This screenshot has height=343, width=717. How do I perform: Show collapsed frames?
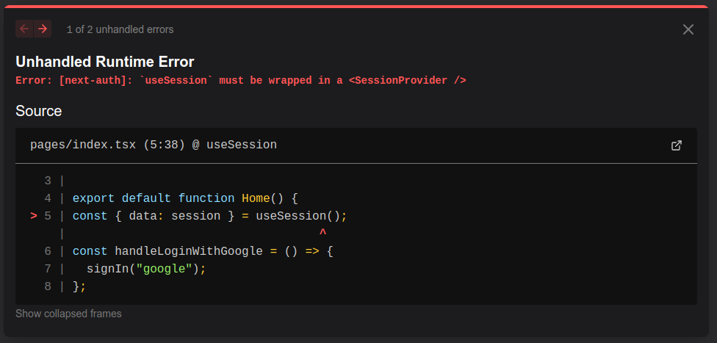pyautogui.click(x=68, y=314)
